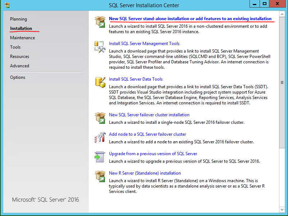Image resolution: width=288 pixels, height=216 pixels.
Task: Click the failover cluster installation box icon
Action: pyautogui.click(x=100, y=118)
